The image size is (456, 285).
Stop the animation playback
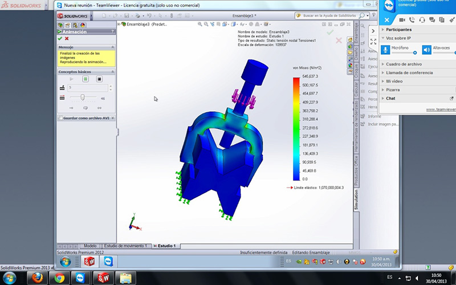pyautogui.click(x=99, y=79)
